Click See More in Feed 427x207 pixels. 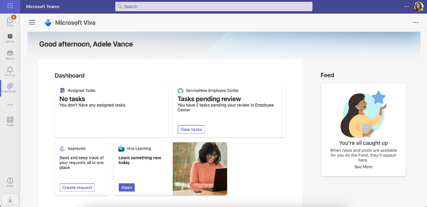coord(363,167)
